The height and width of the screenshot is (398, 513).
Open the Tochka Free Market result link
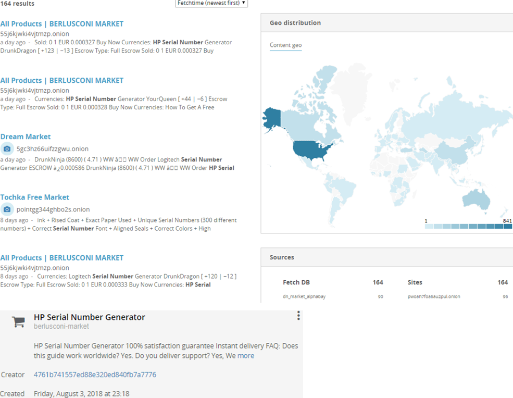tap(35, 197)
